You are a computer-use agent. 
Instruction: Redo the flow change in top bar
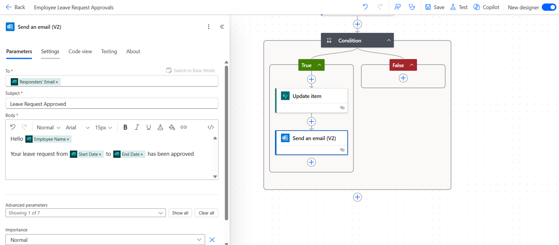[380, 7]
